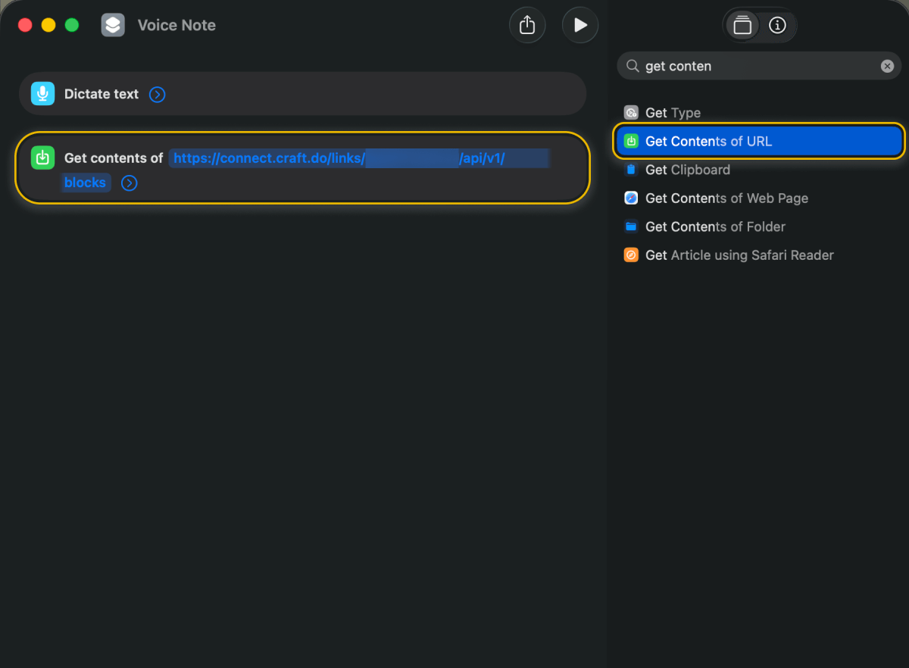Click the Get Type gear icon
This screenshot has width=909, height=668.
coord(631,112)
